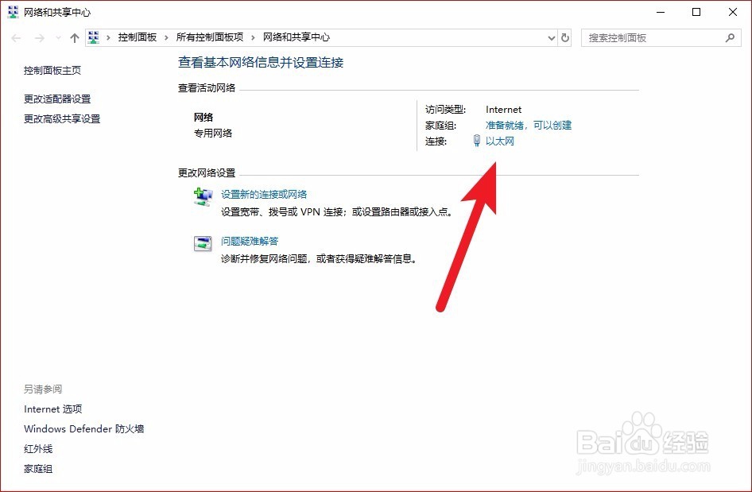Open Internet 选项 from the sidebar
The image size is (752, 492).
click(x=52, y=409)
